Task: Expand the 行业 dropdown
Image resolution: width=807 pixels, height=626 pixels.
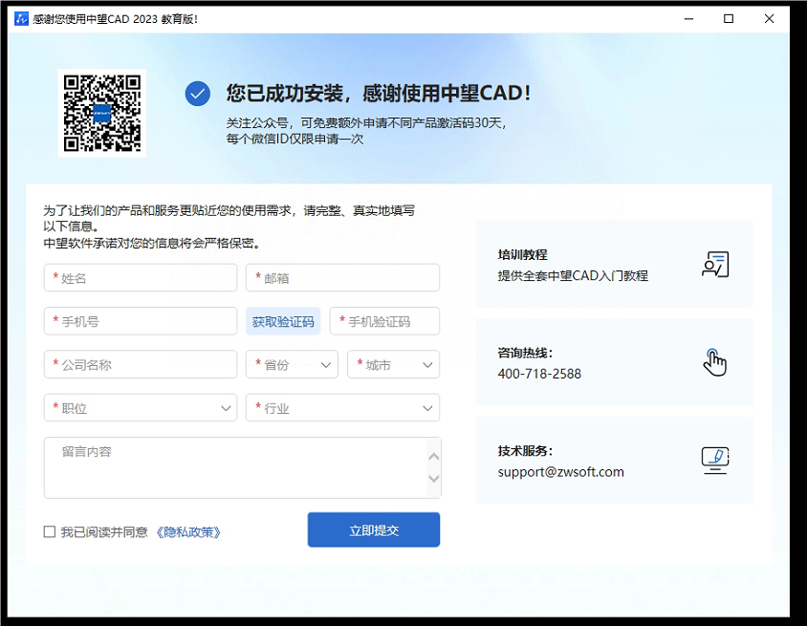Action: point(342,408)
